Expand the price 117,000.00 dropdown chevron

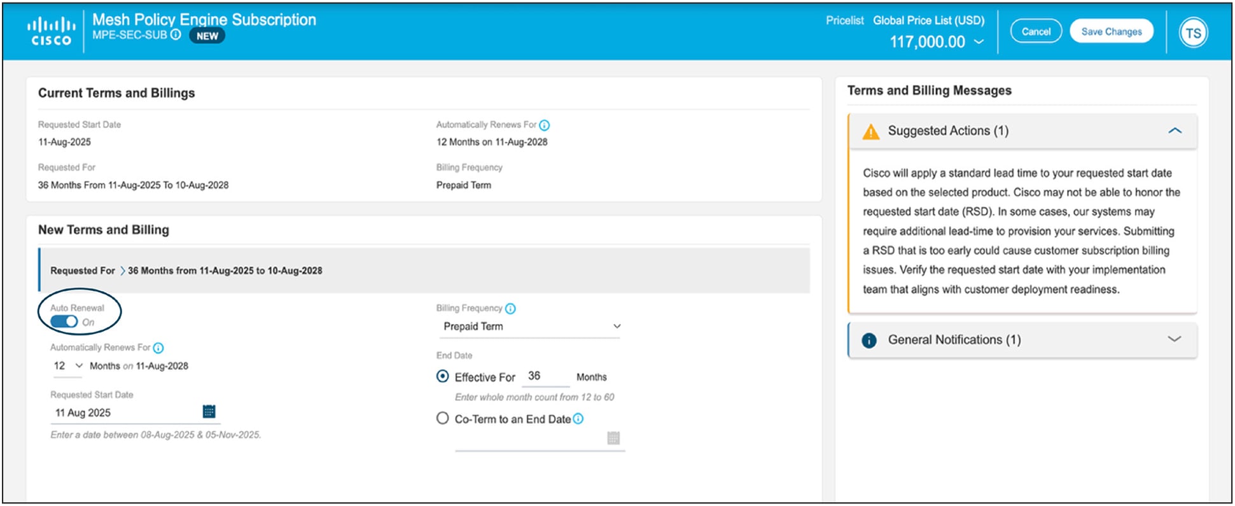[x=979, y=42]
